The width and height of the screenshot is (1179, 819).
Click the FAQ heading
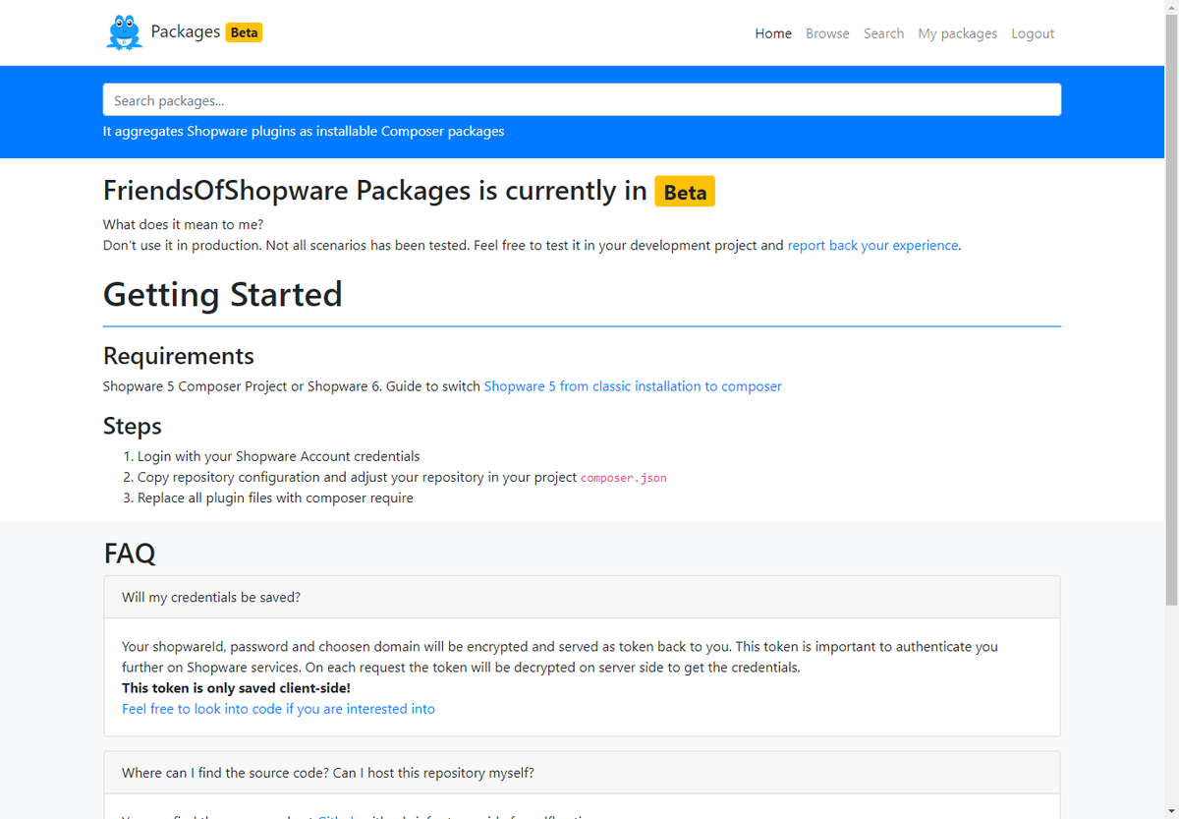pyautogui.click(x=130, y=554)
